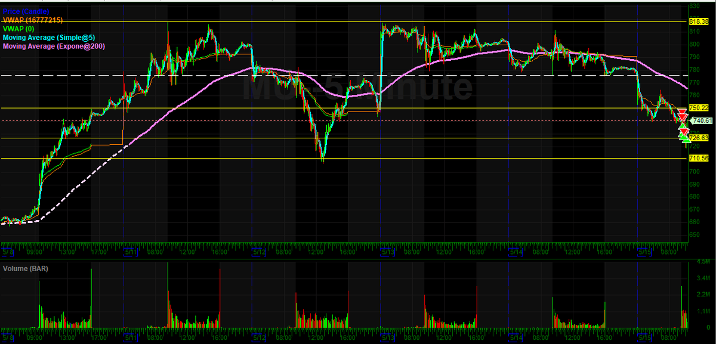Click the 800 value on the price axis
Viewport: 716px width, 344px height.
click(x=694, y=44)
